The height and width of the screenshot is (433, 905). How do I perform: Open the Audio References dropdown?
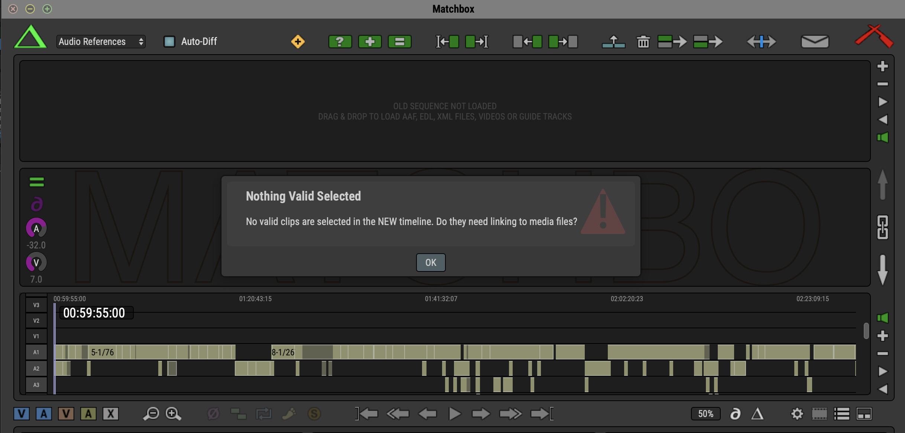(101, 42)
